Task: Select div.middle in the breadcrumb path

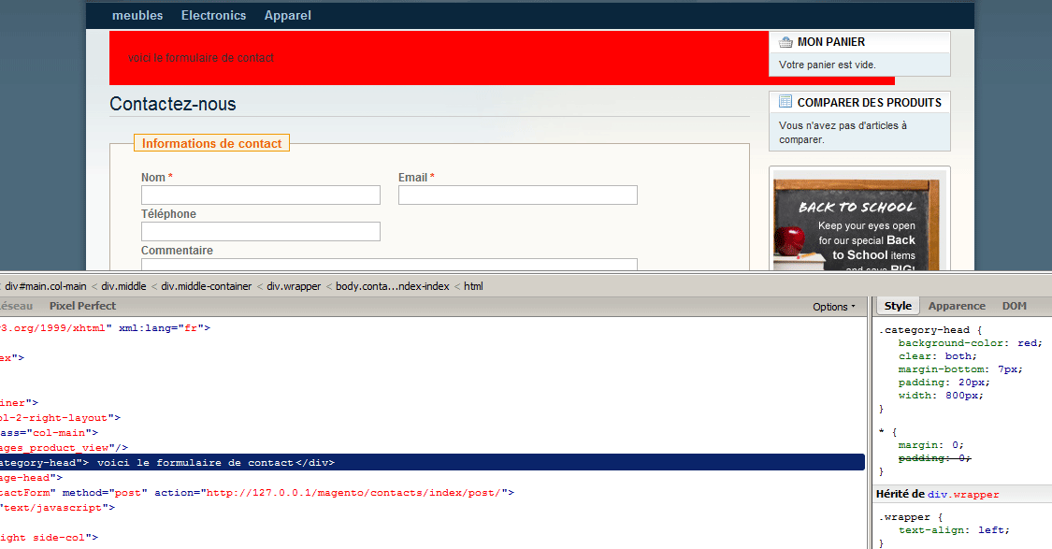Action: (123, 286)
